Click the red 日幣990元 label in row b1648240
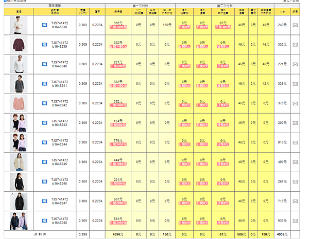The width and height of the screenshot is (309, 239). (x=118, y=66)
